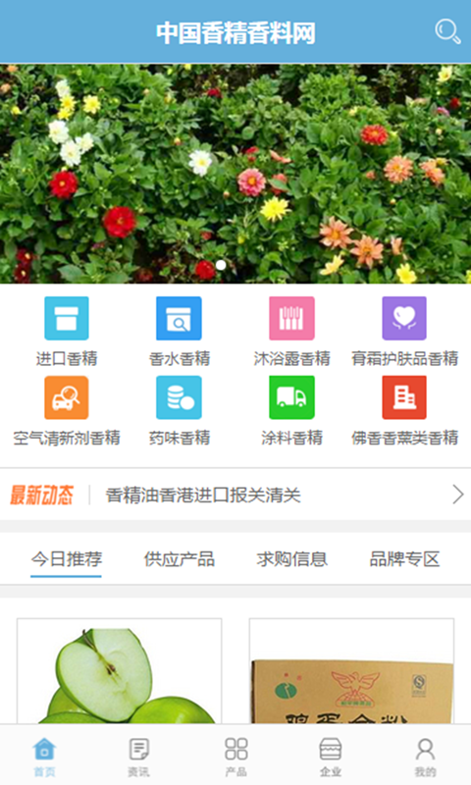Select the 佛香香薰类香精 red building icon
Screen dimensions: 471x785
(x=404, y=397)
